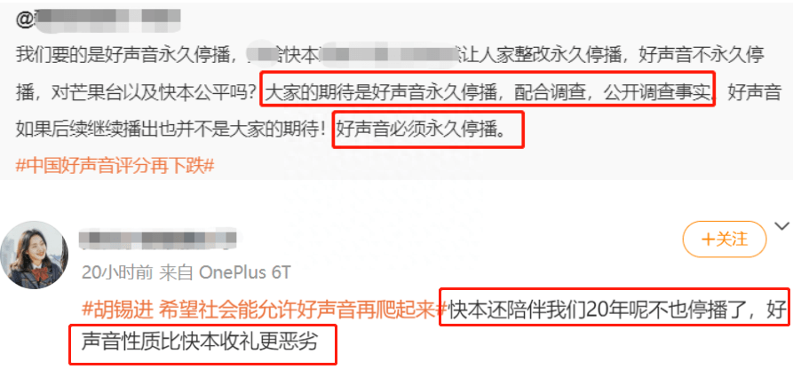Click the +关注 follow button
Image resolution: width=793 pixels, height=369 pixels.
[x=725, y=239]
